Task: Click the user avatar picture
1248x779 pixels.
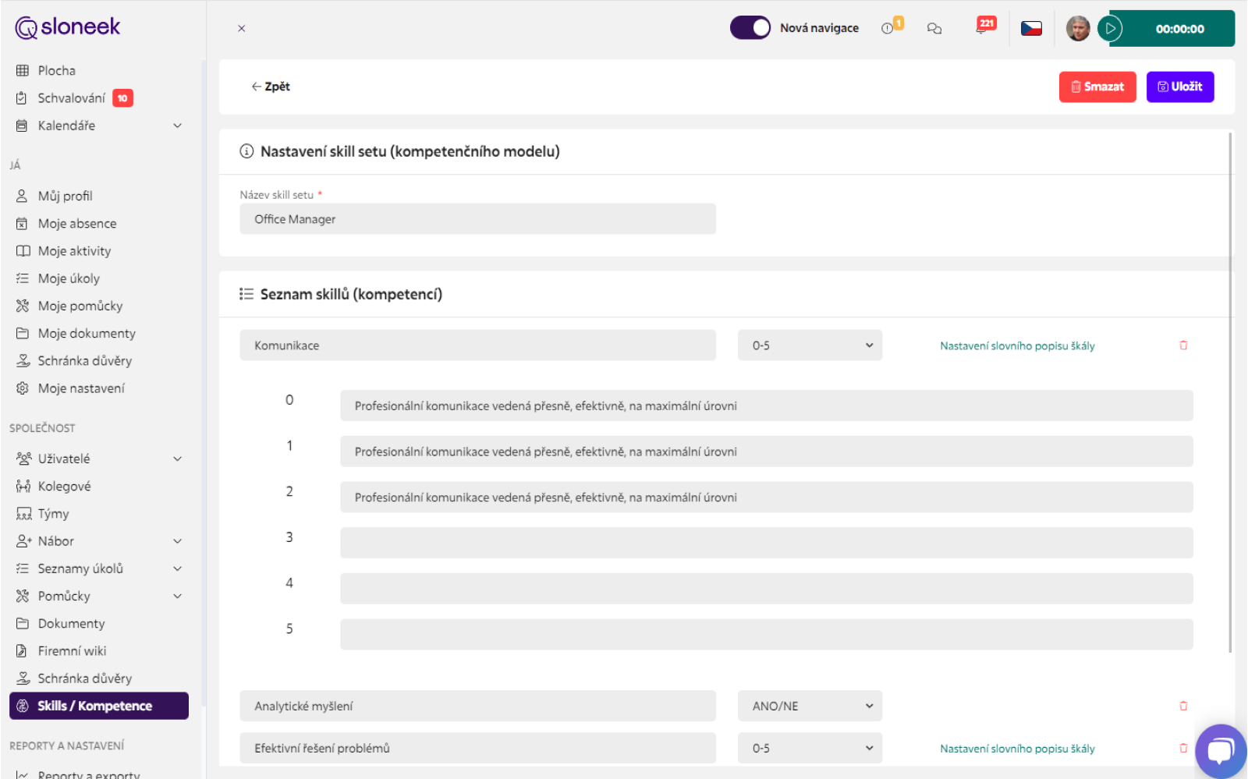Action: pyautogui.click(x=1078, y=29)
